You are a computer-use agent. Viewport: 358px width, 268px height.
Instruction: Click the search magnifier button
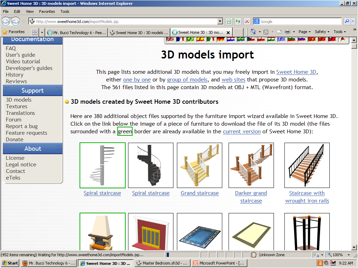347,21
